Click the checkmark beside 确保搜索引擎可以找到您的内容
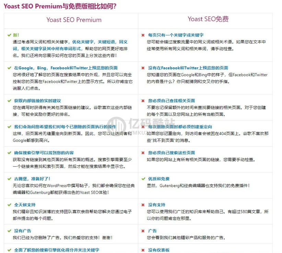This screenshot has height=253, width=282. [x=9, y=153]
